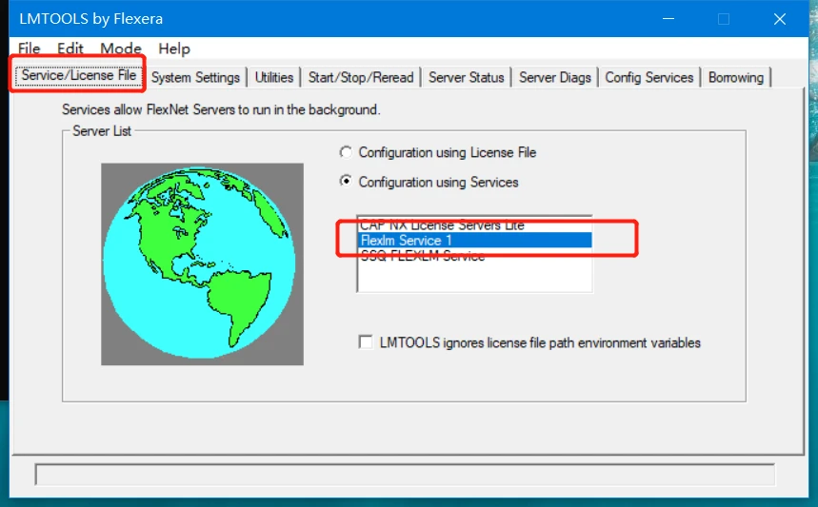Go to the Start/Stop/Reread tab
Screen dimensions: 818x507
click(361, 77)
